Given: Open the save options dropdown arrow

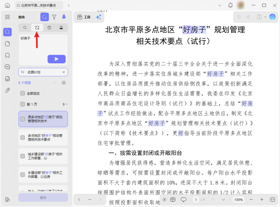Looking at the screenshot, I should (265, 17).
